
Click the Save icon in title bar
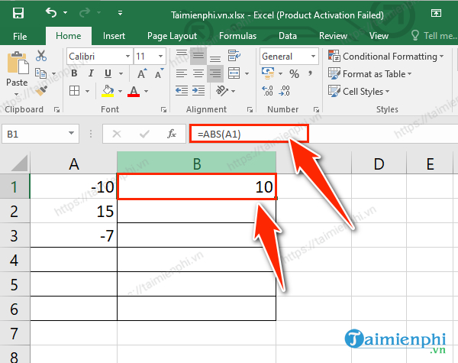(18, 13)
